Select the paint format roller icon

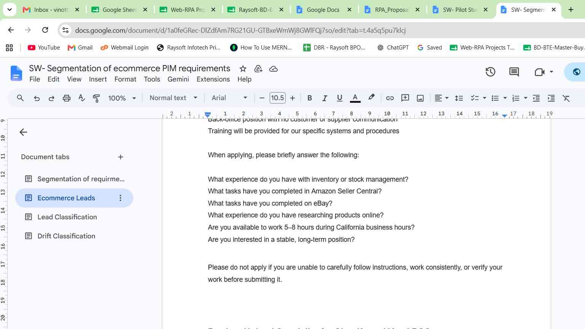[x=96, y=98]
